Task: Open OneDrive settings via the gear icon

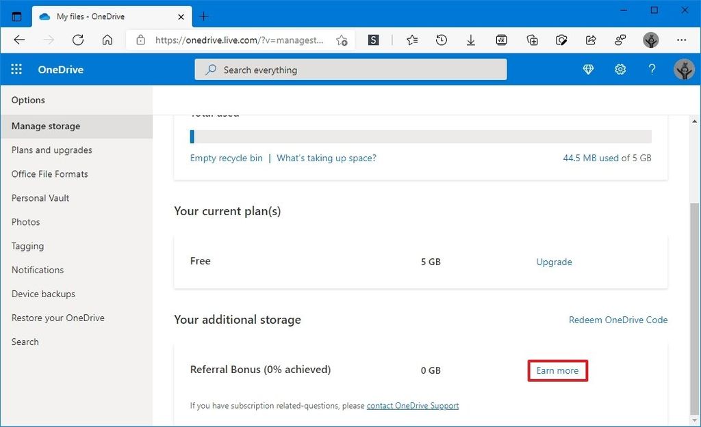Action: click(x=620, y=69)
